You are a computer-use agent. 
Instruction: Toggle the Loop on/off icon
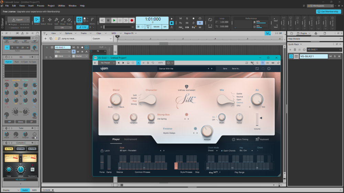(x=210, y=20)
